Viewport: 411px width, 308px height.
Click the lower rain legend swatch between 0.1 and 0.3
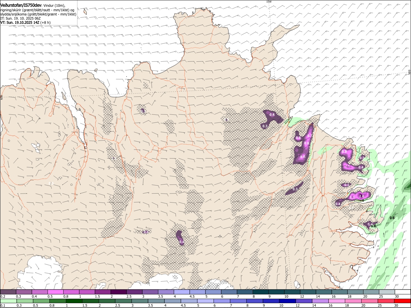pos(8,301)
